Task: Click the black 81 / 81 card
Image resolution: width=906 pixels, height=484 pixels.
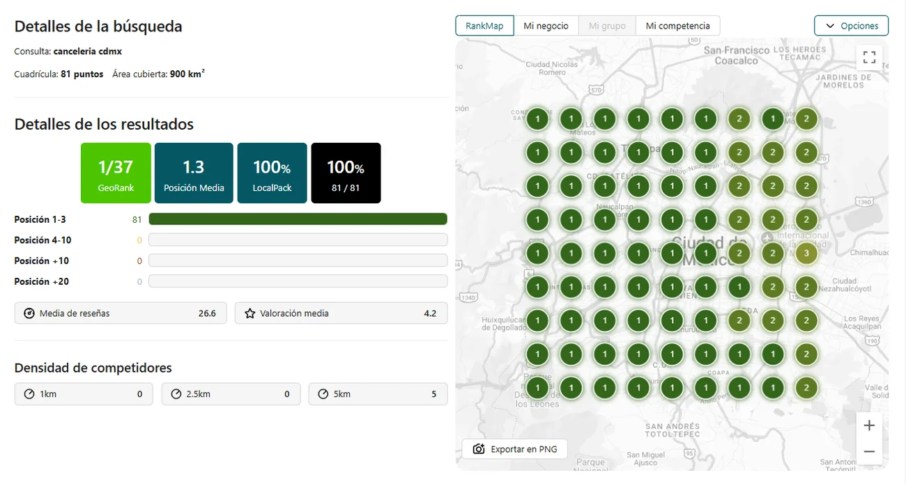Action: (x=346, y=173)
